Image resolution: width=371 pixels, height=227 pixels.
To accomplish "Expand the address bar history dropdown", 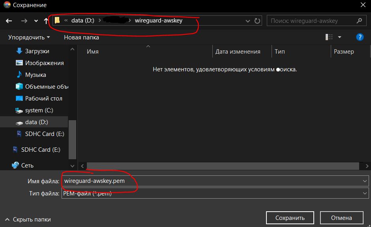I will pos(247,20).
